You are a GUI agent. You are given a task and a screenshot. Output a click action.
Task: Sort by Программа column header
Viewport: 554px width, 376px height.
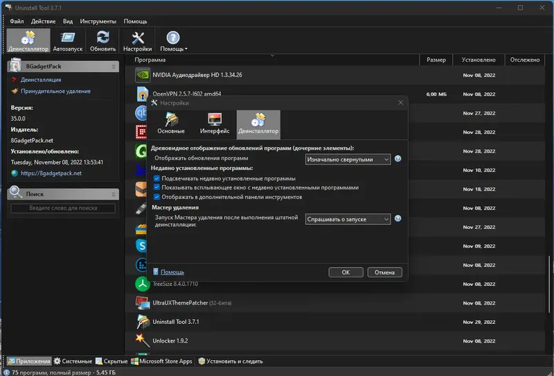(x=272, y=60)
